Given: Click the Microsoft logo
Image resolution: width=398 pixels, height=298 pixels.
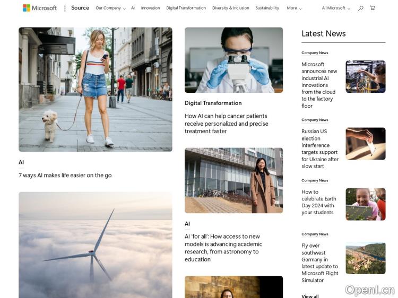Looking at the screenshot, I should click(x=40, y=8).
